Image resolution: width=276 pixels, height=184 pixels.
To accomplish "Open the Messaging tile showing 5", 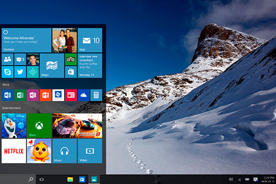I will pyautogui.click(x=20, y=60).
